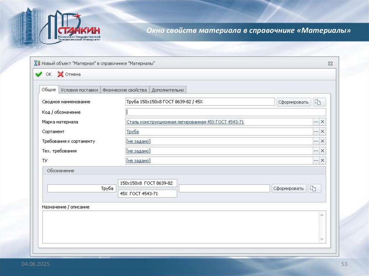Clear the ТУ field
Image resolution: width=369 pixels, height=276 pixels.
click(x=323, y=160)
